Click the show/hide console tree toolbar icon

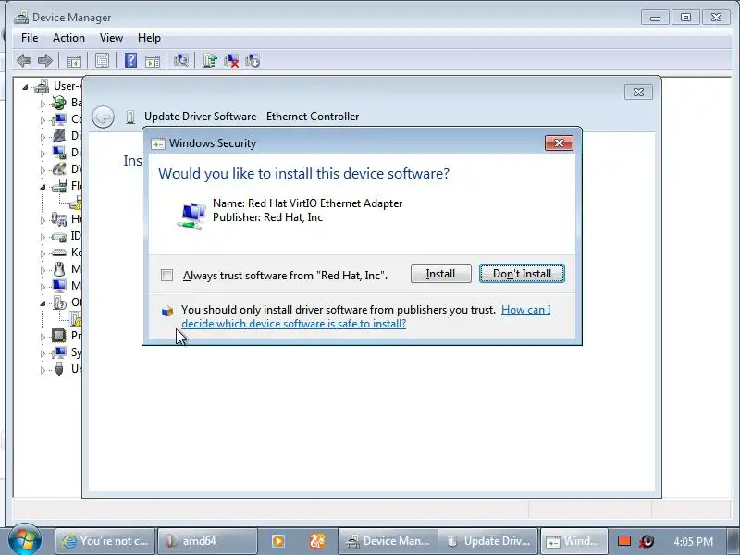(x=74, y=61)
